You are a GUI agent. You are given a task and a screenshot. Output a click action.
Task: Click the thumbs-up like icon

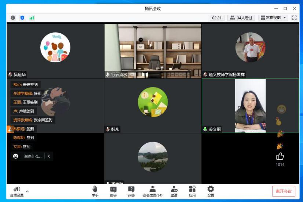click(x=280, y=156)
